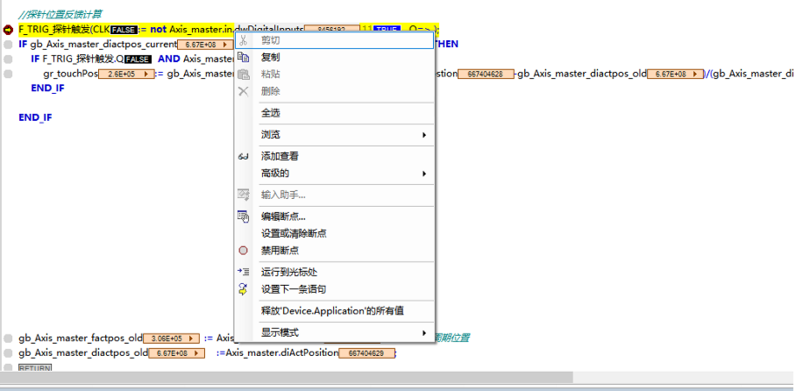Screen dimensions: 796x391
Task: Toggle breakpoint dot beside gb_Axis_master_factpos_old line
Action: click(x=8, y=338)
